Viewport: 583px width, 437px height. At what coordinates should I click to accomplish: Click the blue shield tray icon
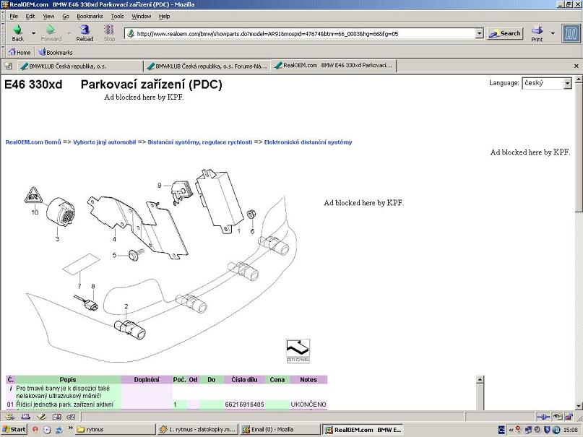(548, 430)
